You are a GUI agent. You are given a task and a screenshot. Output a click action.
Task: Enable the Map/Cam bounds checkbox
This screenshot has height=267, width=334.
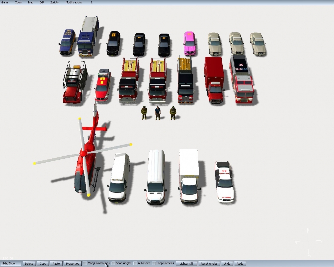[85, 263]
